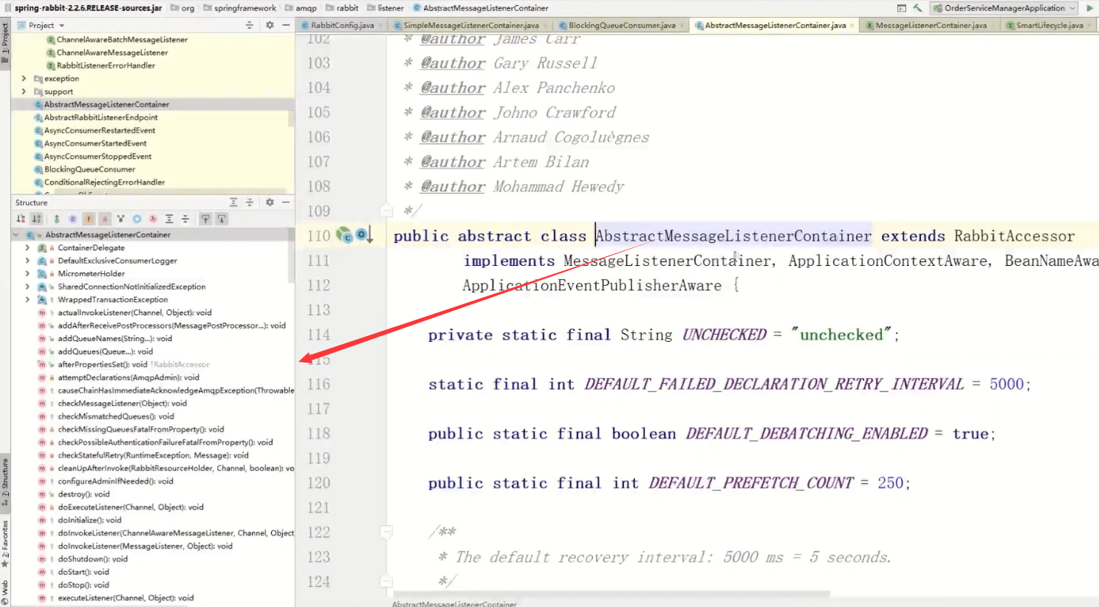Viewport: 1099px width, 607px height.
Task: Open the OrderServiceManagerApplication run configuration dropdown
Action: 1004,8
